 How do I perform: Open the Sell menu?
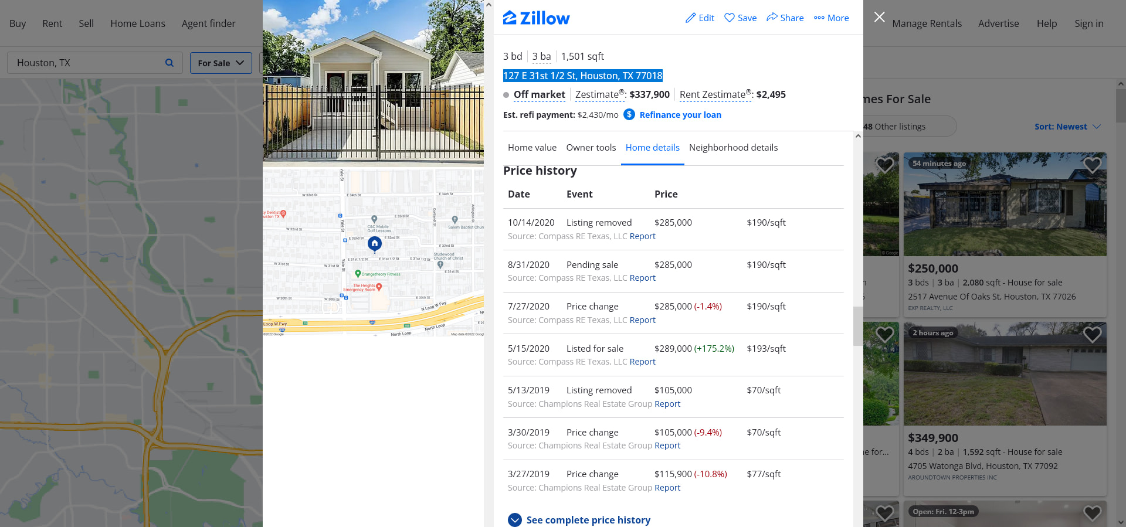pyautogui.click(x=86, y=23)
